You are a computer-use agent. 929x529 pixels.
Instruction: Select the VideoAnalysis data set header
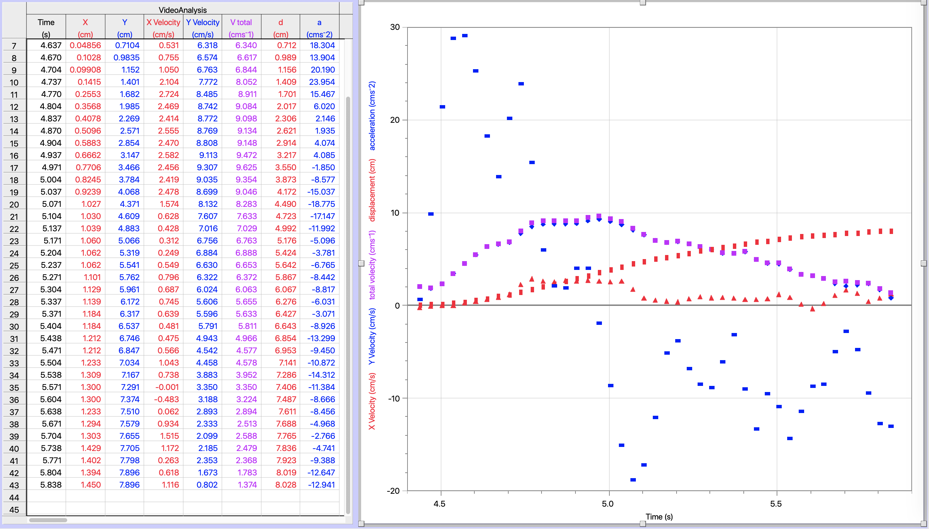tap(183, 10)
